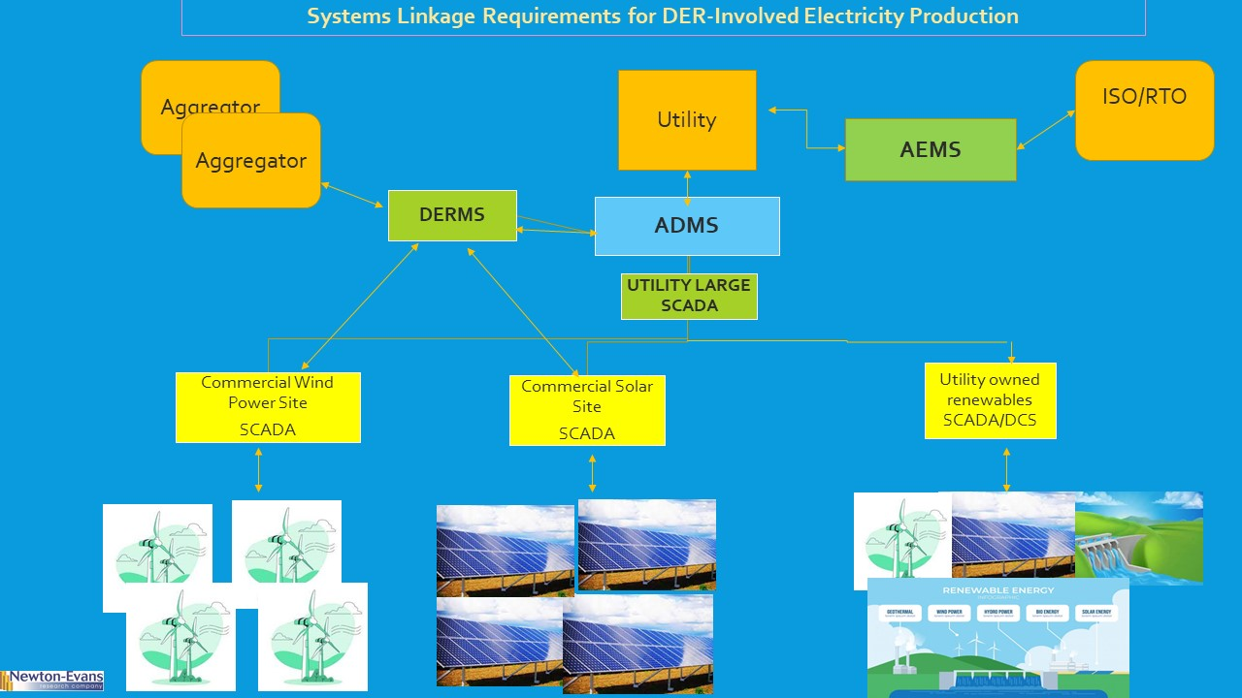Click the solar photo beside the hydro dam
Viewport: 1242px width, 698px height.
(x=1014, y=533)
